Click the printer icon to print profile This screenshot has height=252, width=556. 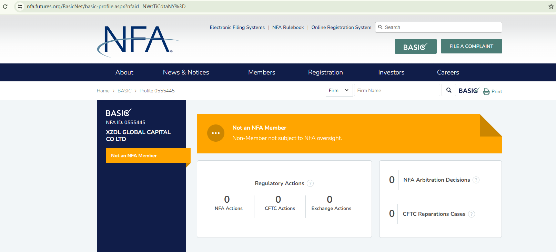(x=486, y=91)
